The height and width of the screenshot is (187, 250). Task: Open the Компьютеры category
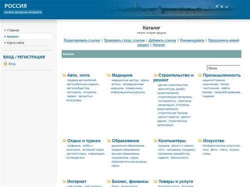click(172, 141)
